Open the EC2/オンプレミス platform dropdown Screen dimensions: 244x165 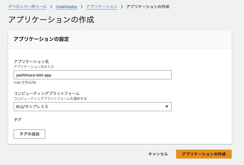click(93, 107)
